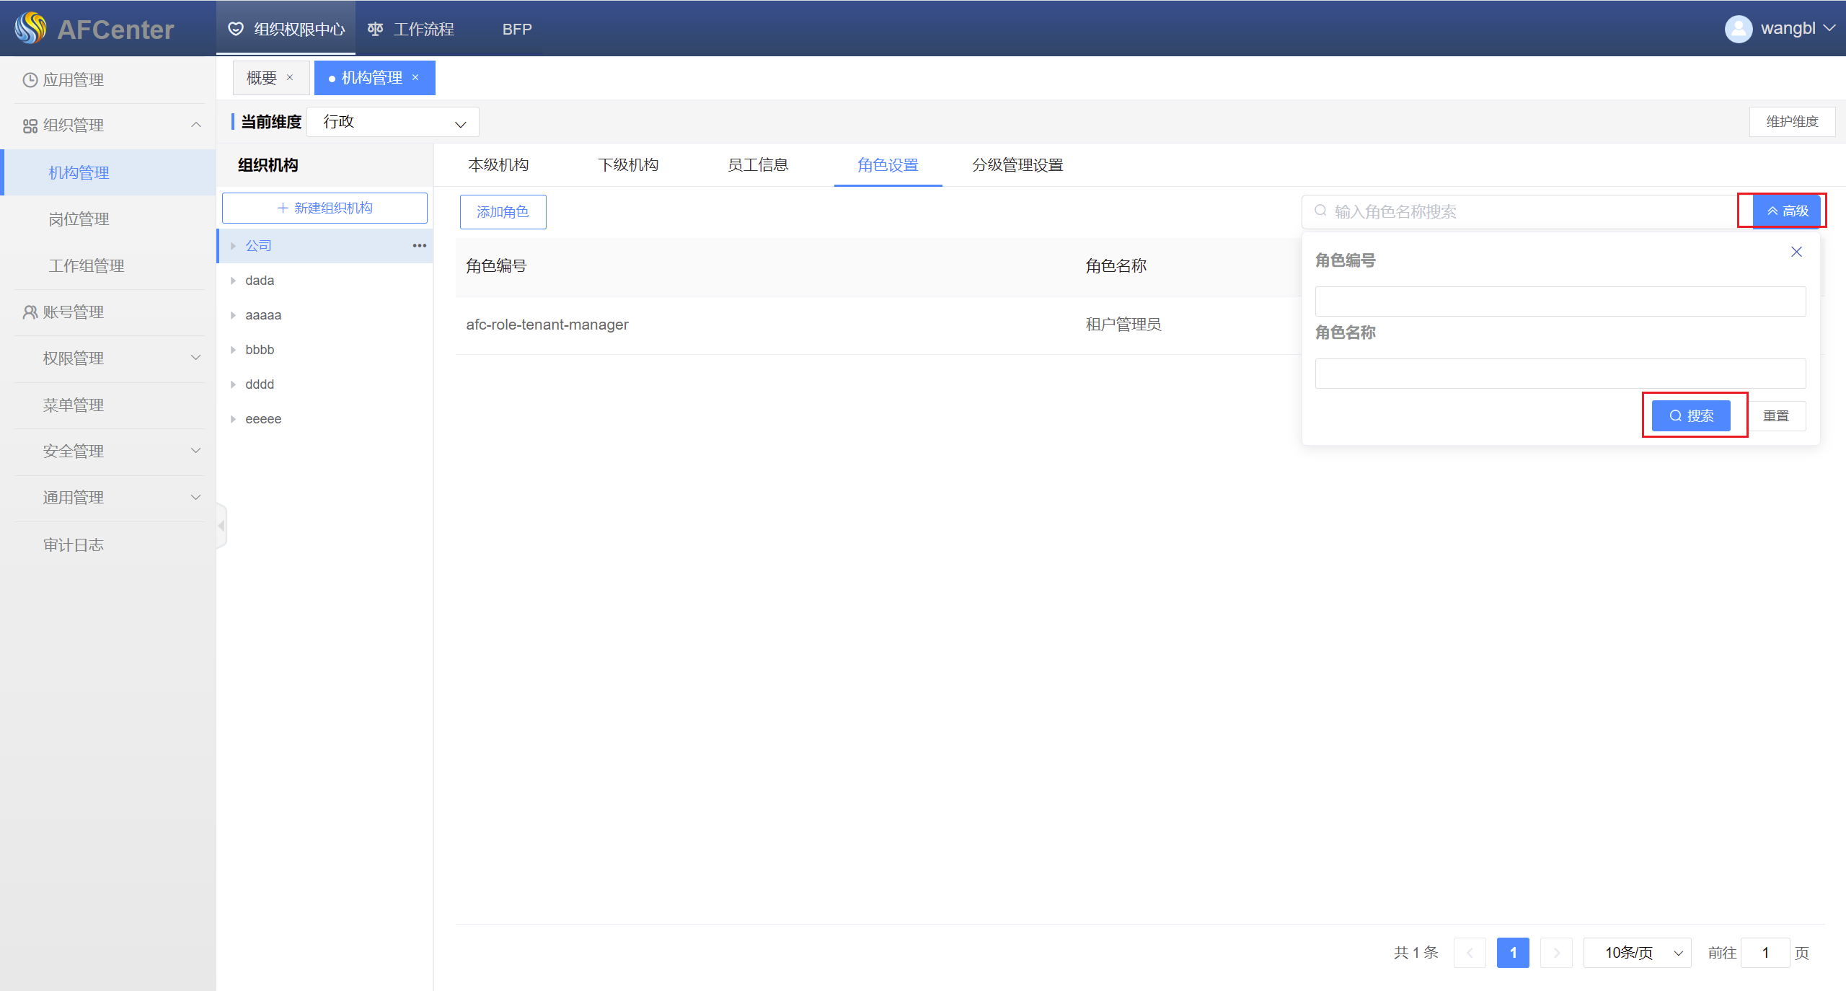Select the 租户管理员 role name cell
The image size is (1846, 991).
1123,325
